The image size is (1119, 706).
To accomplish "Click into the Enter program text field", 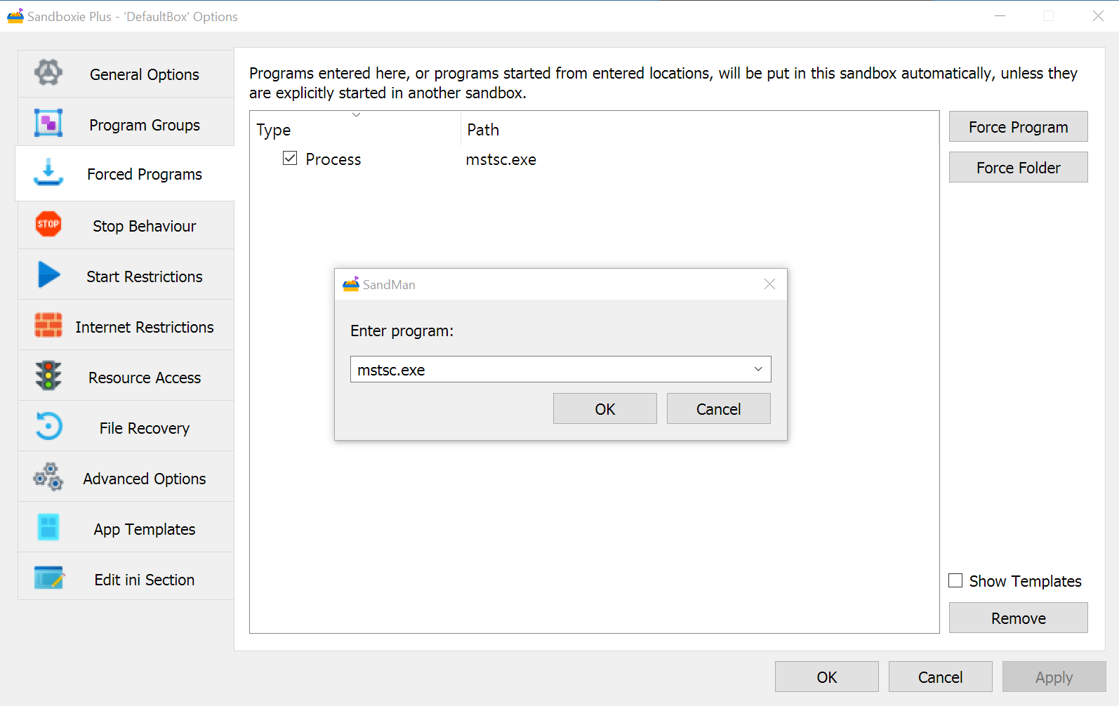I will 548,369.
